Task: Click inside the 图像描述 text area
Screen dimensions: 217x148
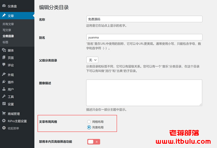Action: [144, 93]
